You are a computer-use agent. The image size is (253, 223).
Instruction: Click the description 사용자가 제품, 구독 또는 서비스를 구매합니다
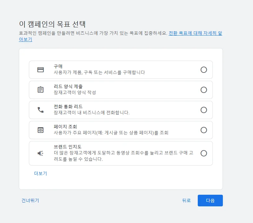[x=100, y=72]
